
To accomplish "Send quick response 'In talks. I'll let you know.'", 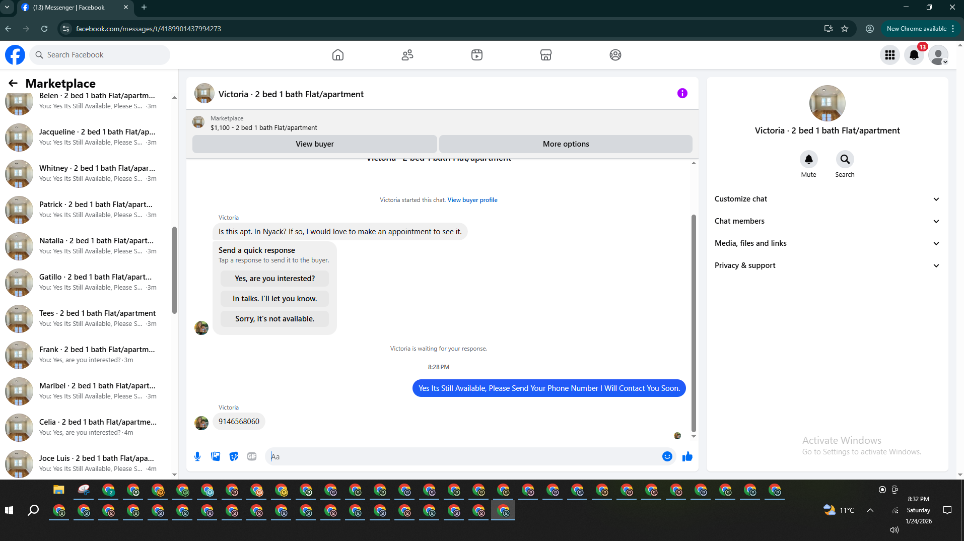I will (275, 299).
